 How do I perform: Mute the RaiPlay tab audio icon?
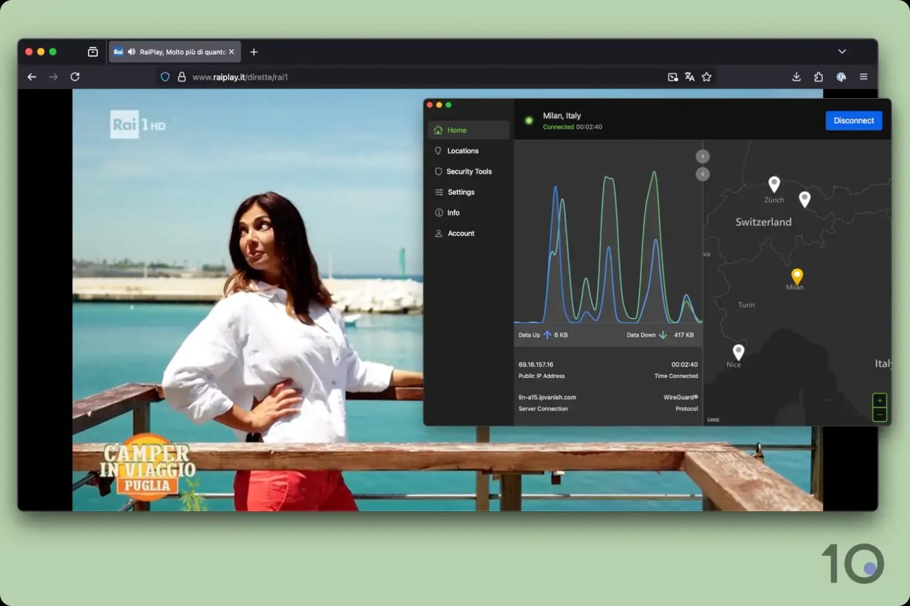coord(132,52)
